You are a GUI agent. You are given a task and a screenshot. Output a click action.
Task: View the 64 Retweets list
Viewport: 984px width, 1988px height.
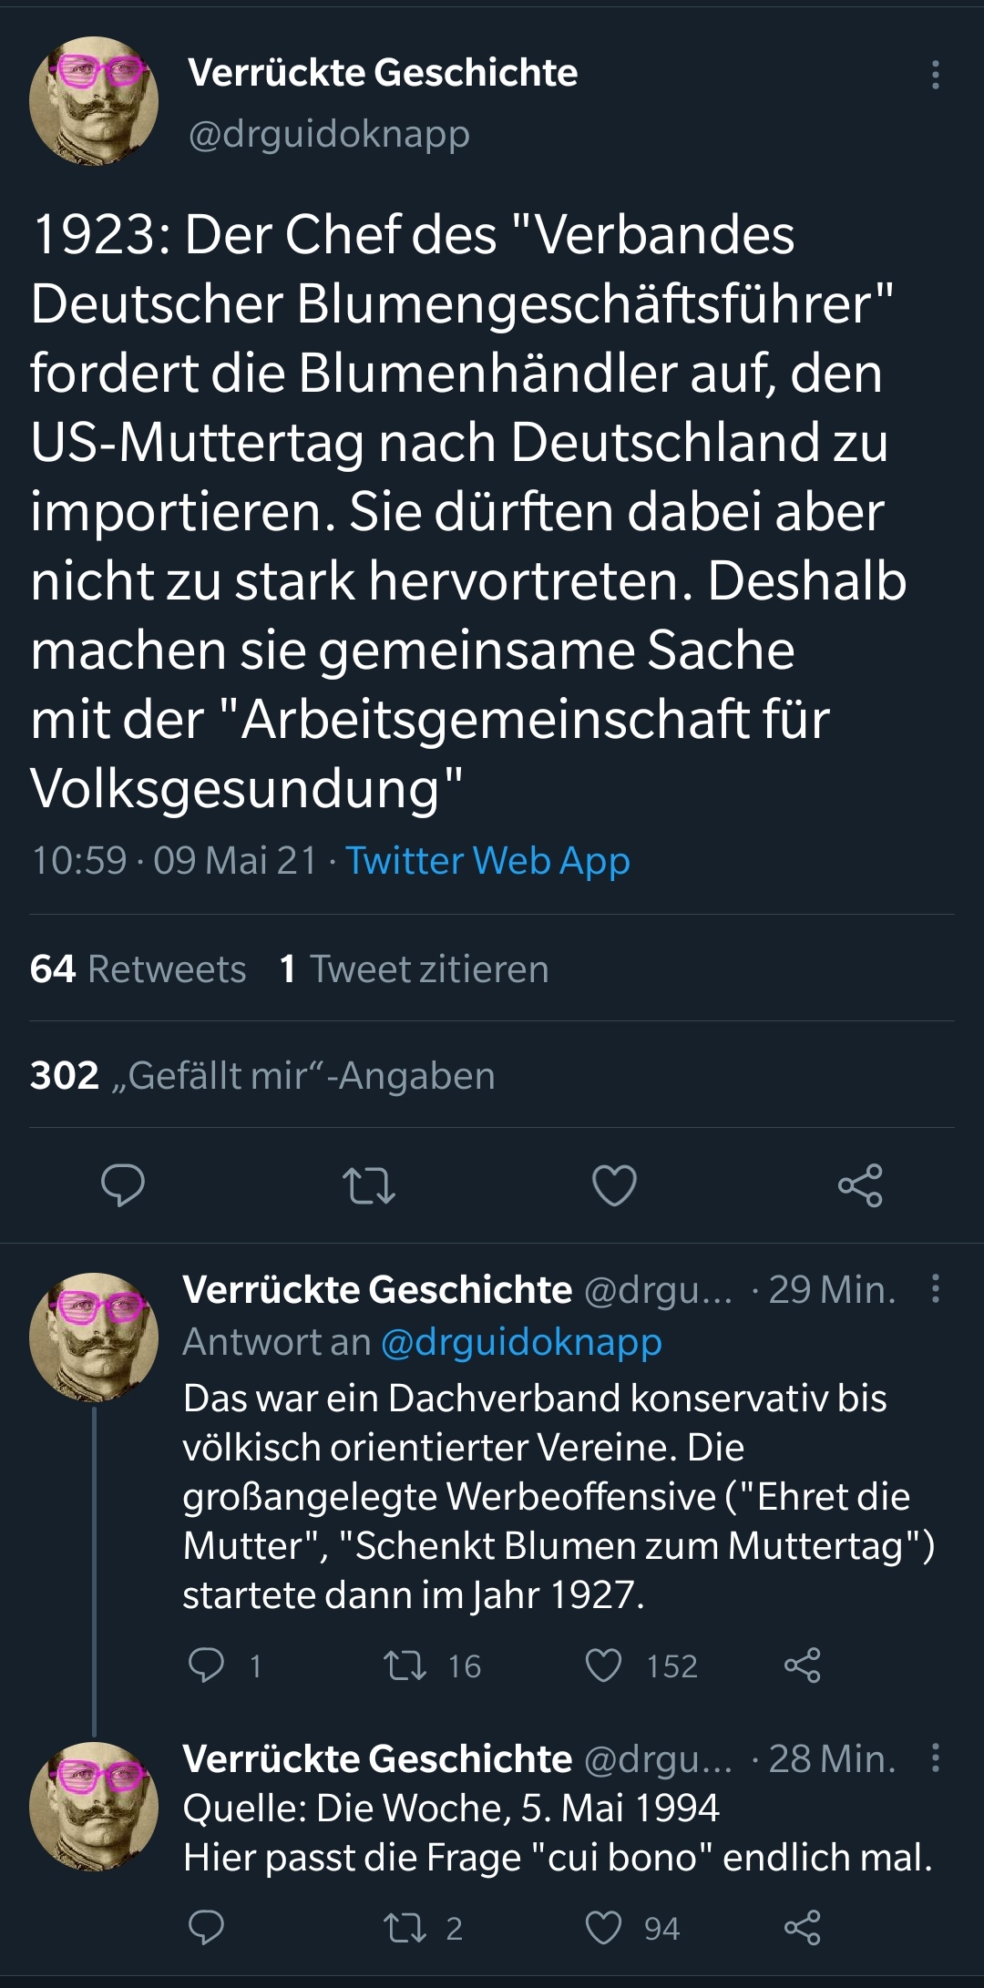[138, 969]
